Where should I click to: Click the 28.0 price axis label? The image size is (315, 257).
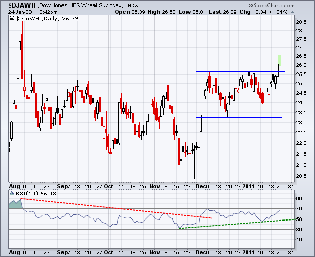(x=301, y=31)
